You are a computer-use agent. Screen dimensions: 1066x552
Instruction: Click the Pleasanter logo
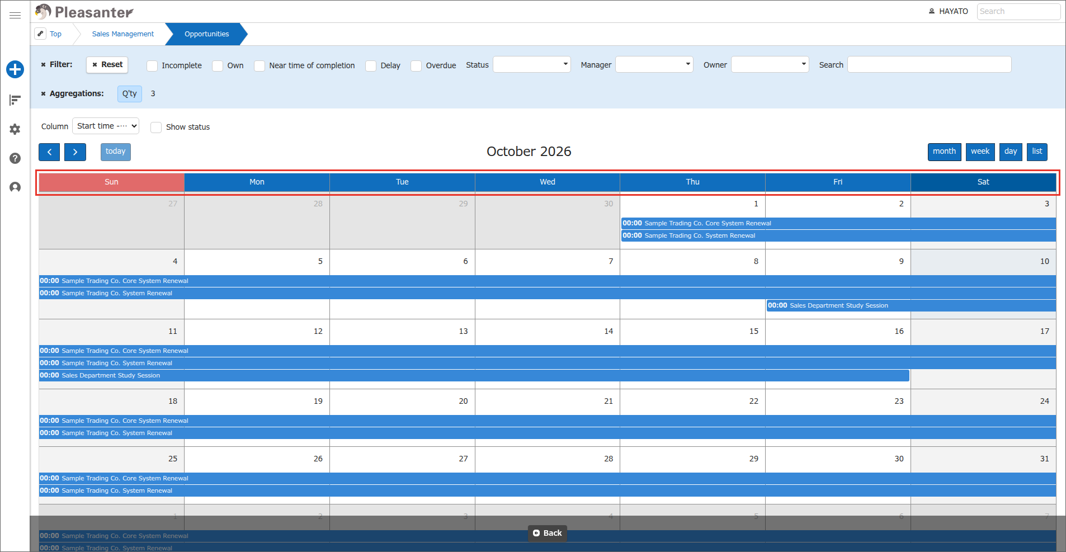point(84,12)
